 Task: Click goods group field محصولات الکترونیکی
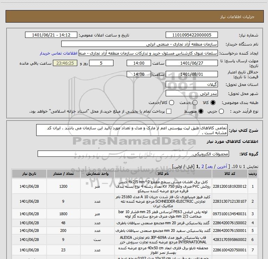click(x=133, y=154)
